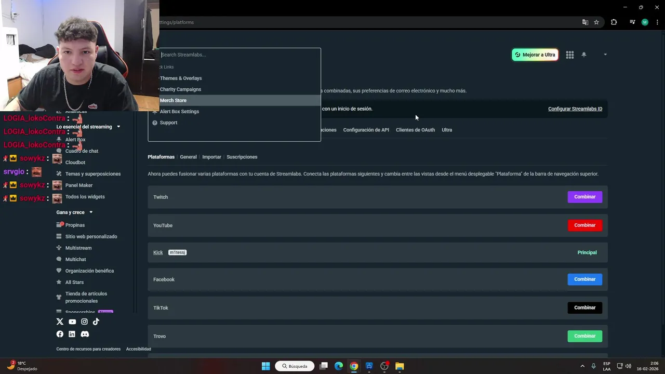
Task: Open Todos los widgets in sidebar
Action: [x=85, y=197]
